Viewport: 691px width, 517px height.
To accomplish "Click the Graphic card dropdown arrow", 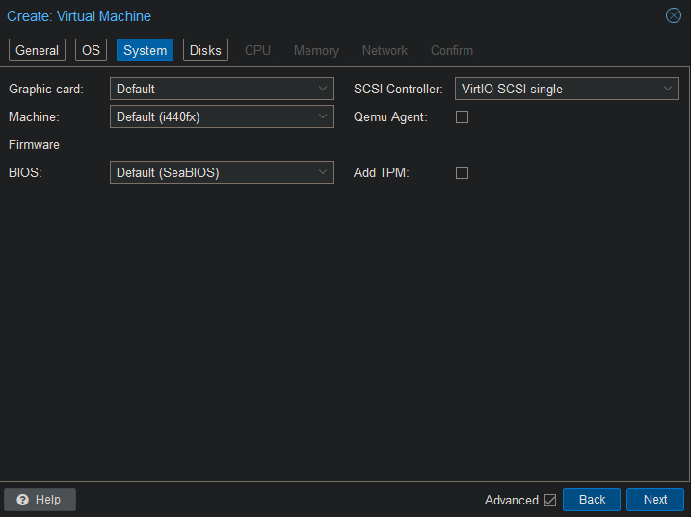I will click(x=323, y=89).
